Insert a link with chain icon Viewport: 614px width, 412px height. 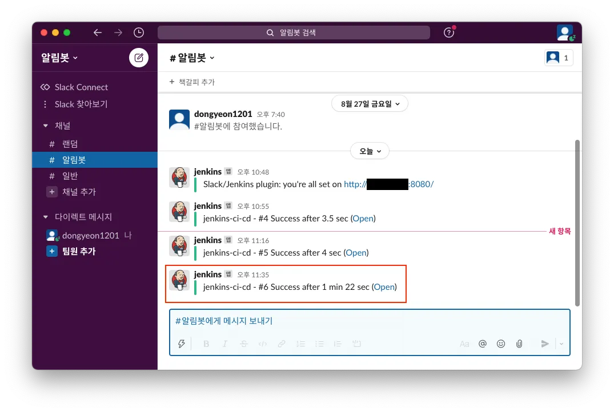[281, 344]
